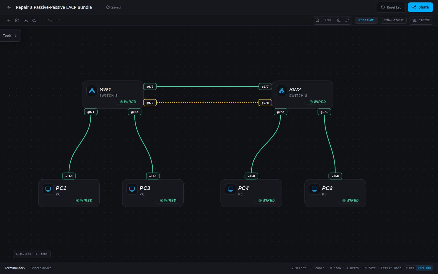This screenshot has height=274, width=438.
Task: Click the PC3 monitor icon
Action: [x=132, y=189]
